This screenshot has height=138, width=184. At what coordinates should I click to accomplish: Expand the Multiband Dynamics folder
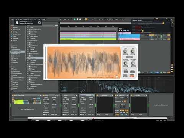click(x=28, y=84)
